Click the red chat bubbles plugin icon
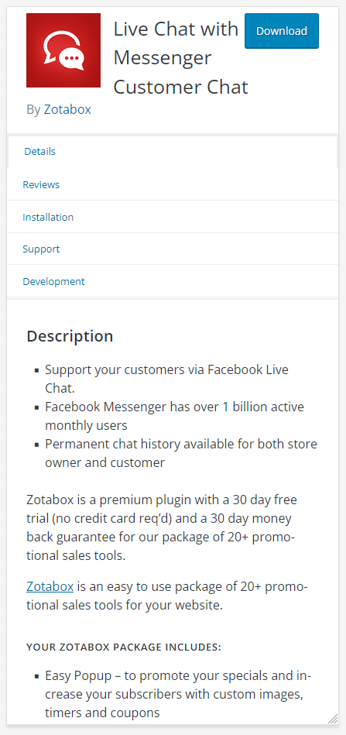The height and width of the screenshot is (735, 346). click(x=63, y=50)
